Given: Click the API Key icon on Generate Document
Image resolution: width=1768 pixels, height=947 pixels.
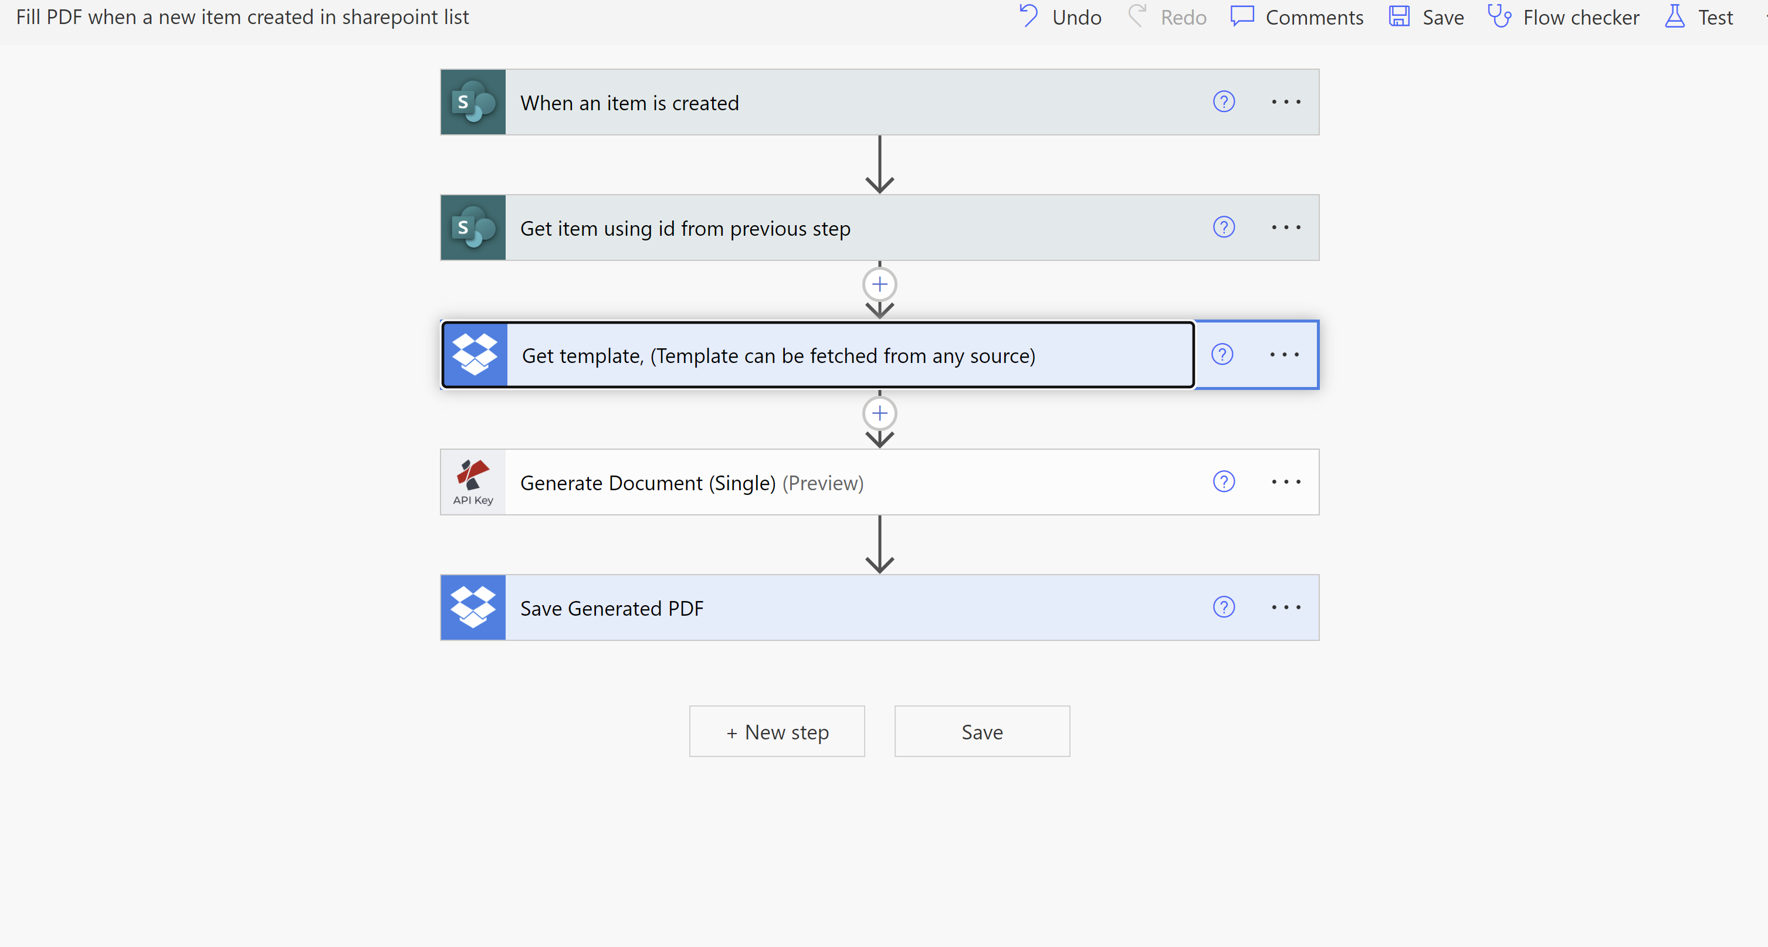Looking at the screenshot, I should [473, 482].
